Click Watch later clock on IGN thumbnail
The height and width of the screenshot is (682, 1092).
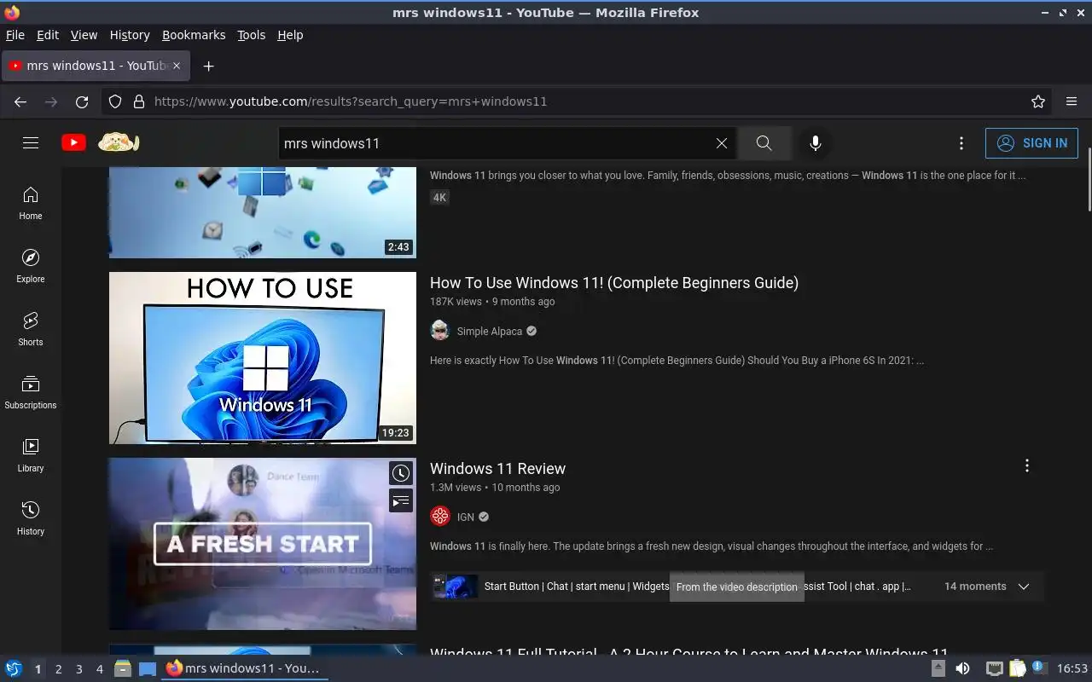pyautogui.click(x=401, y=473)
